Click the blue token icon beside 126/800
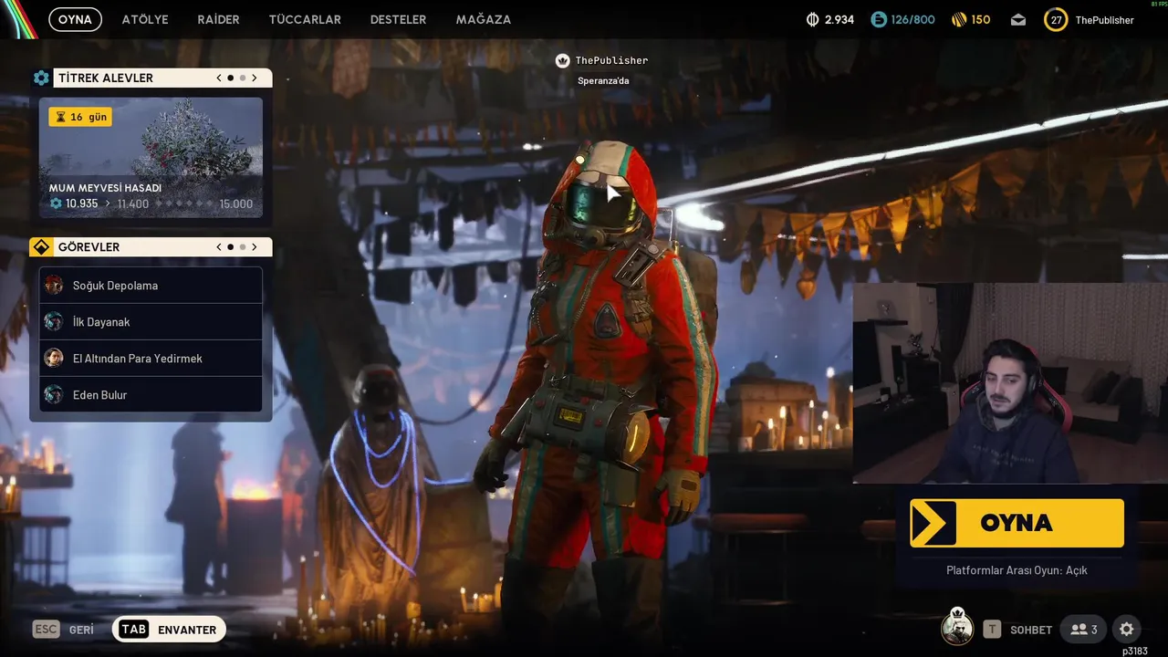Screen dimensions: 1168x657 [x=879, y=19]
